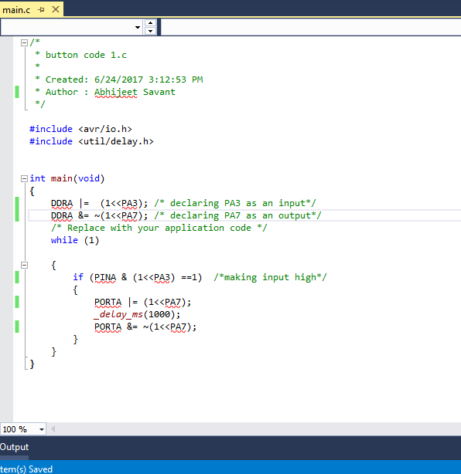Image resolution: width=461 pixels, height=474 pixels.
Task: Pin the main.c tab
Action: pyautogui.click(x=42, y=10)
